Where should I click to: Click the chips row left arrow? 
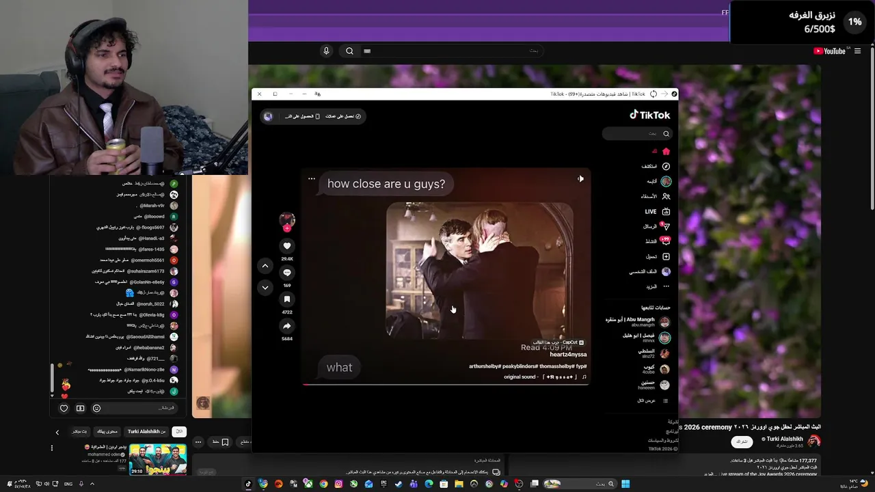point(57,432)
